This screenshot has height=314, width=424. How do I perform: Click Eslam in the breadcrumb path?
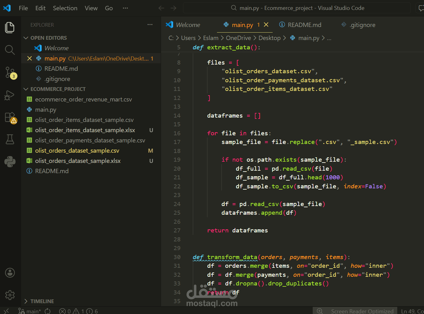coord(211,38)
